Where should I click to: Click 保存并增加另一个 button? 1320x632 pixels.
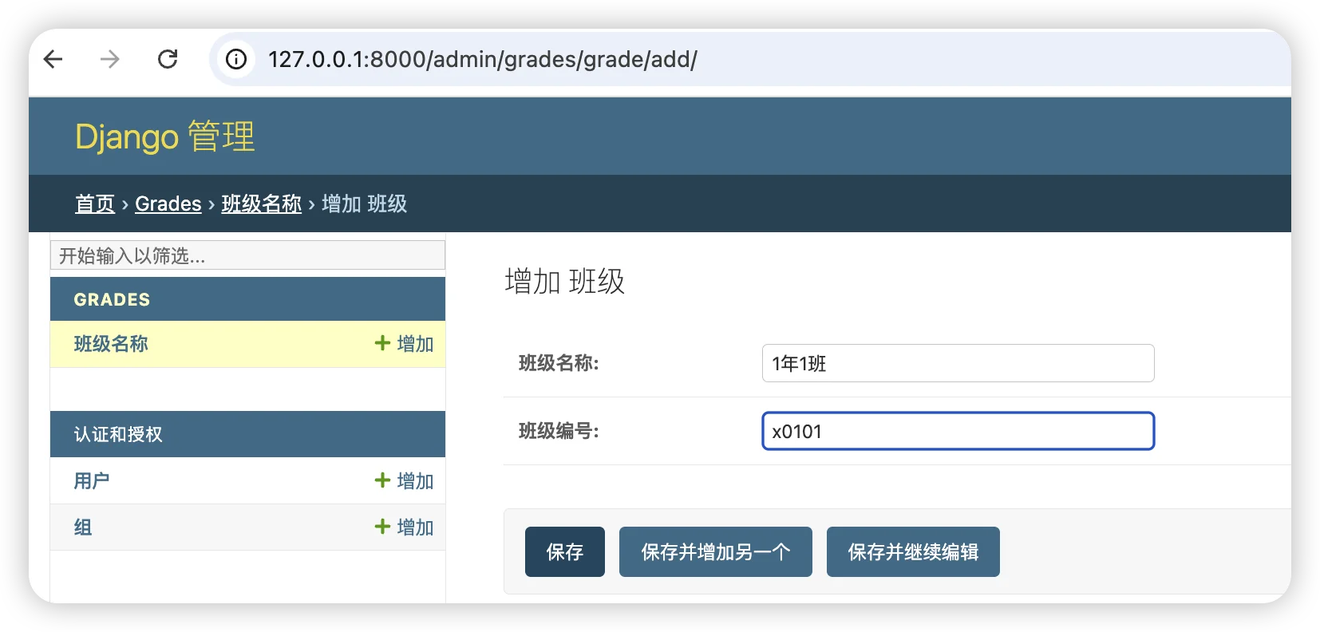pyautogui.click(x=716, y=551)
